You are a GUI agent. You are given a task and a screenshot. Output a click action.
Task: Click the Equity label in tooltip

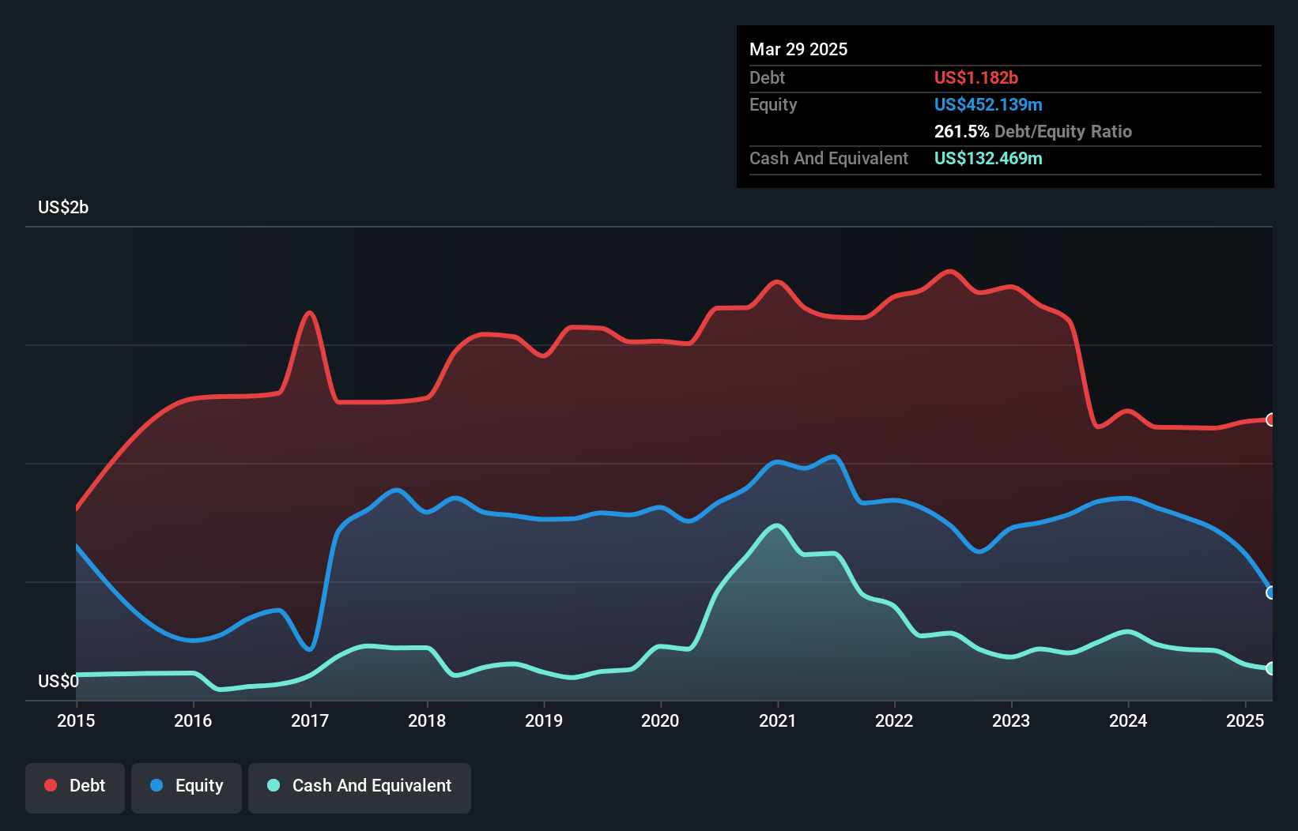click(773, 104)
